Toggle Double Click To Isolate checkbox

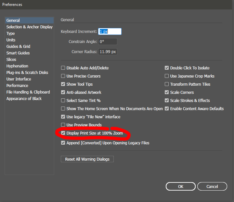(x=167, y=68)
